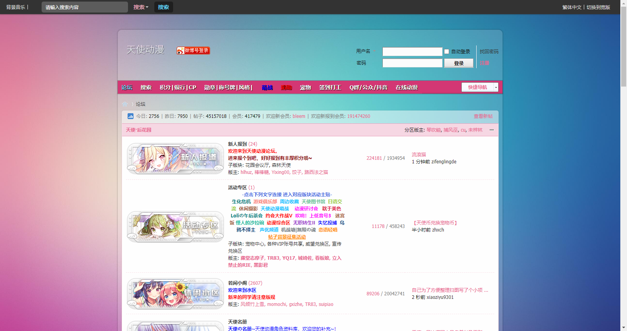Open poster xiaoziyu9301 profile
Screen dimensions: 627x331
[x=440, y=297]
